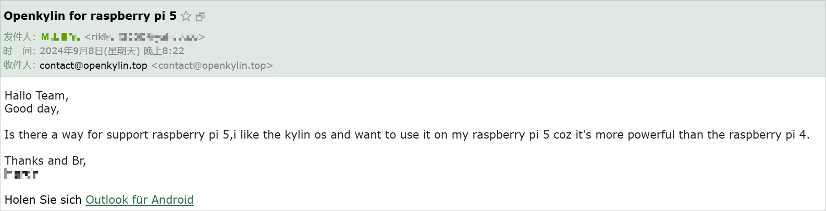Click the blurred signature name in body

[x=21, y=174]
